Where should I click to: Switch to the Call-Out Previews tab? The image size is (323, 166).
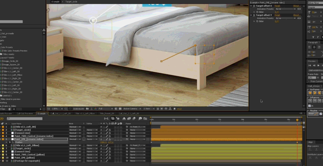pyautogui.click(x=25, y=113)
